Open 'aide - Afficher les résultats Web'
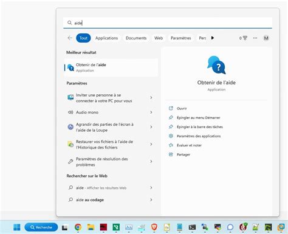288x234 pixels. point(111,188)
